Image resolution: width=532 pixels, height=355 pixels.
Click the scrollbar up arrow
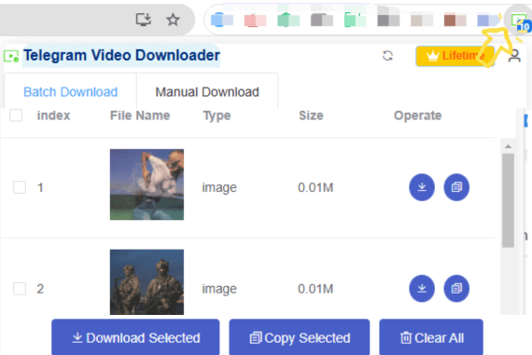(x=508, y=146)
